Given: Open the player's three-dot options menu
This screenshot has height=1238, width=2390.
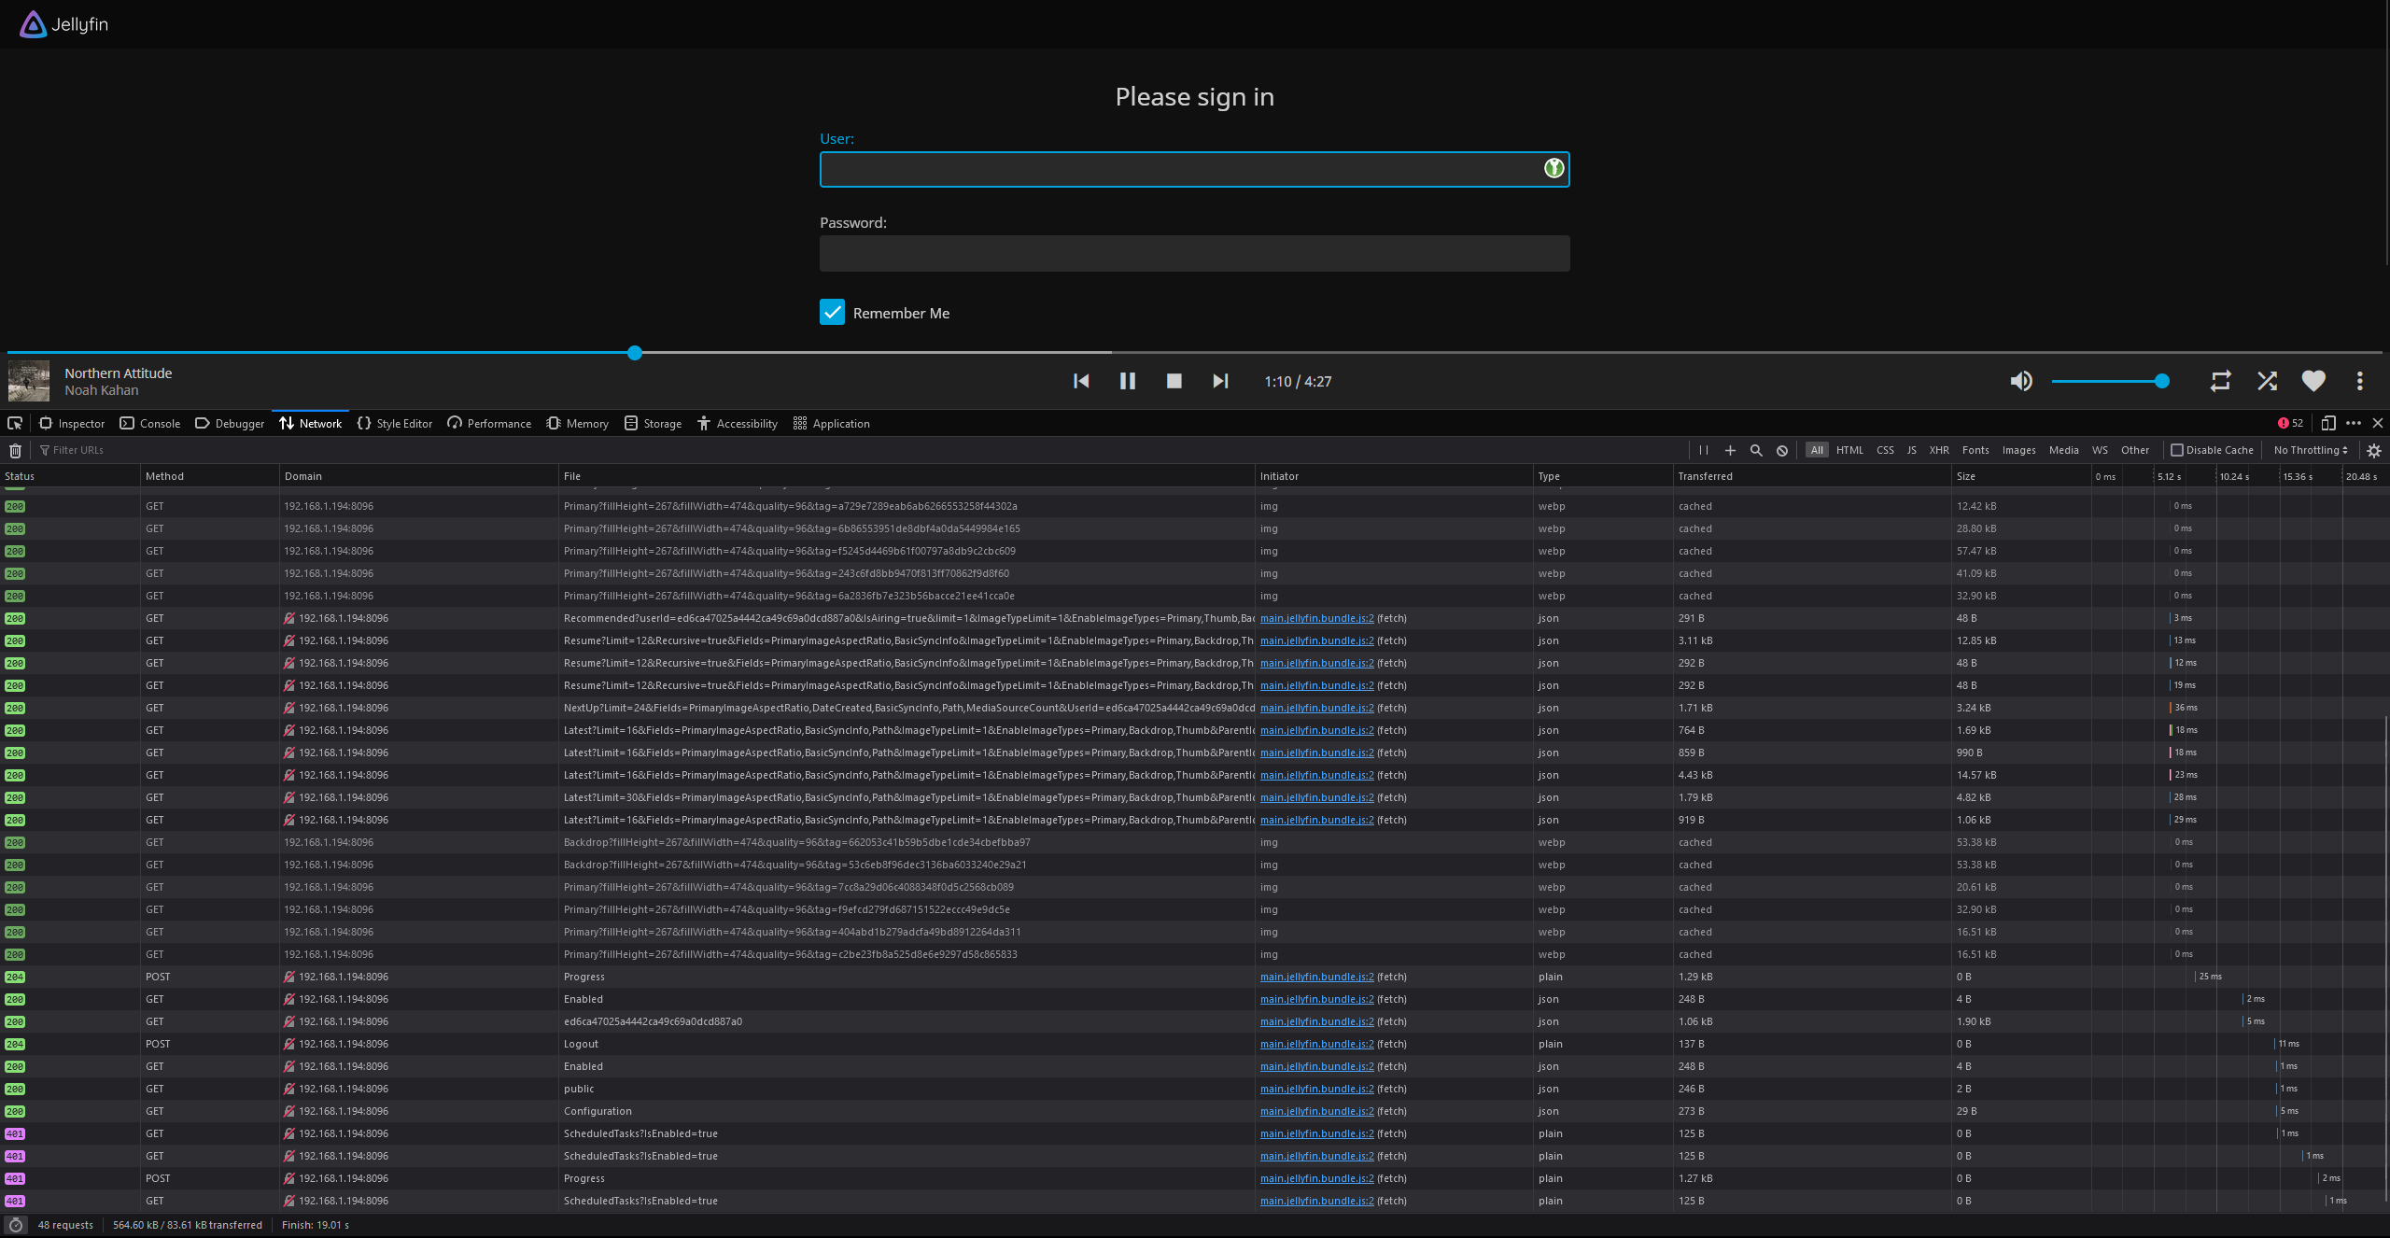Looking at the screenshot, I should click(x=2359, y=381).
